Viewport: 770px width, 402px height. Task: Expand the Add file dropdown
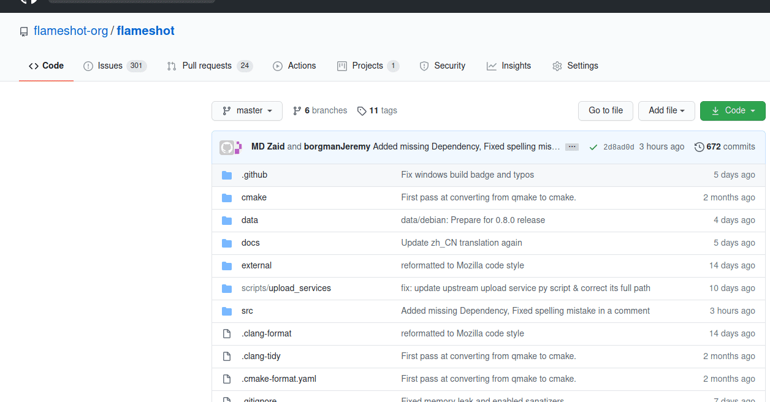click(666, 111)
